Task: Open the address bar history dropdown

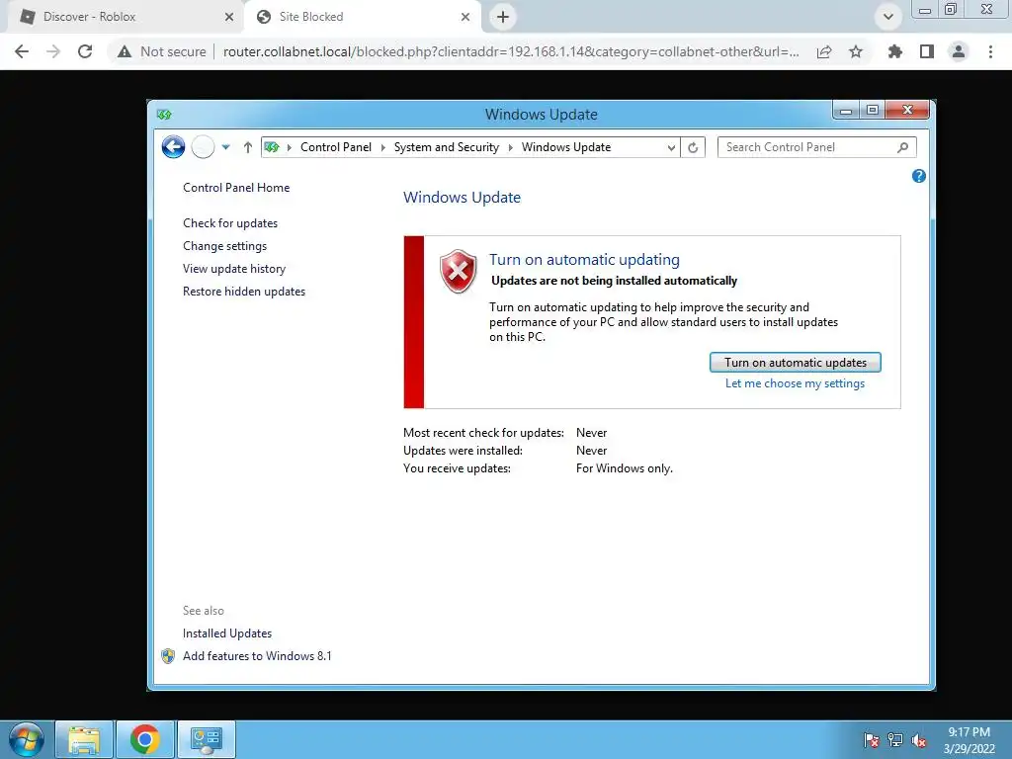Action: click(x=671, y=148)
